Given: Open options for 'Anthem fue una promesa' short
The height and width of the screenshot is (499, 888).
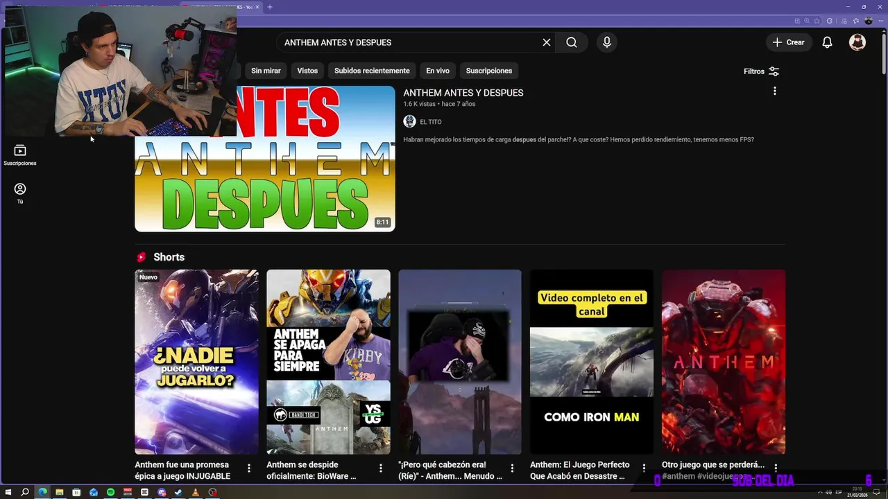Looking at the screenshot, I should 249,469.
